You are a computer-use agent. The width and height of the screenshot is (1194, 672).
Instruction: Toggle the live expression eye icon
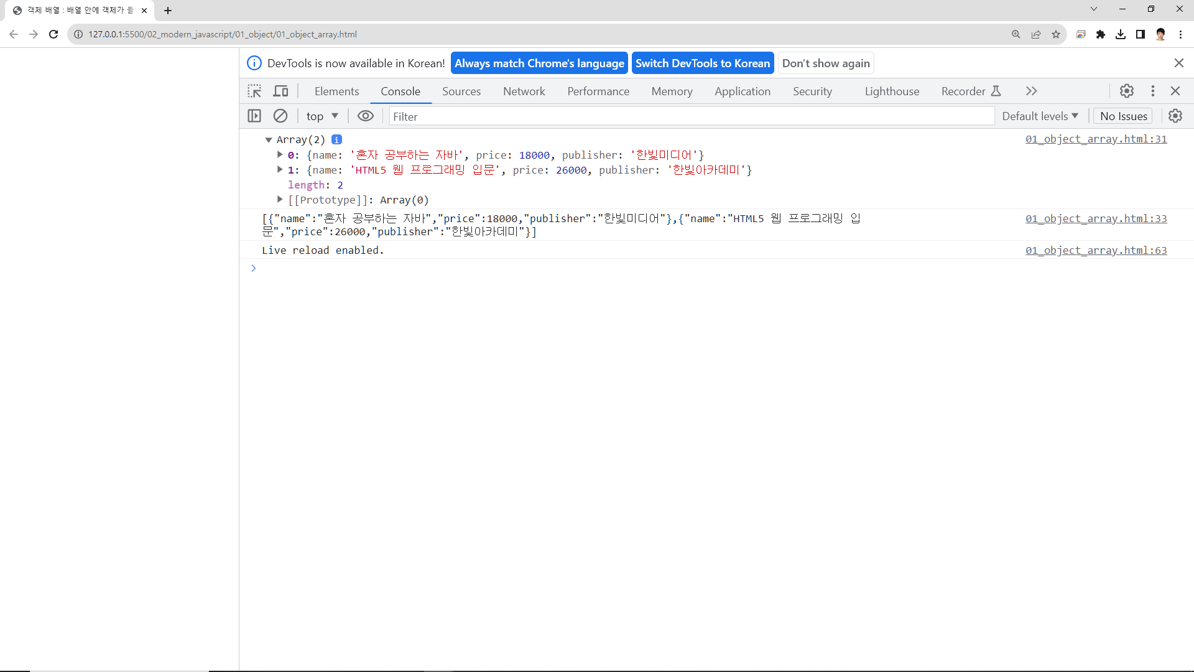366,116
